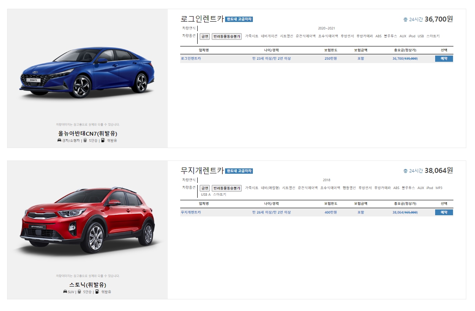Click 반려동물동승불가 tag on the 로그인렌트카 card
Image resolution: width=475 pixels, height=311 pixels.
(227, 36)
